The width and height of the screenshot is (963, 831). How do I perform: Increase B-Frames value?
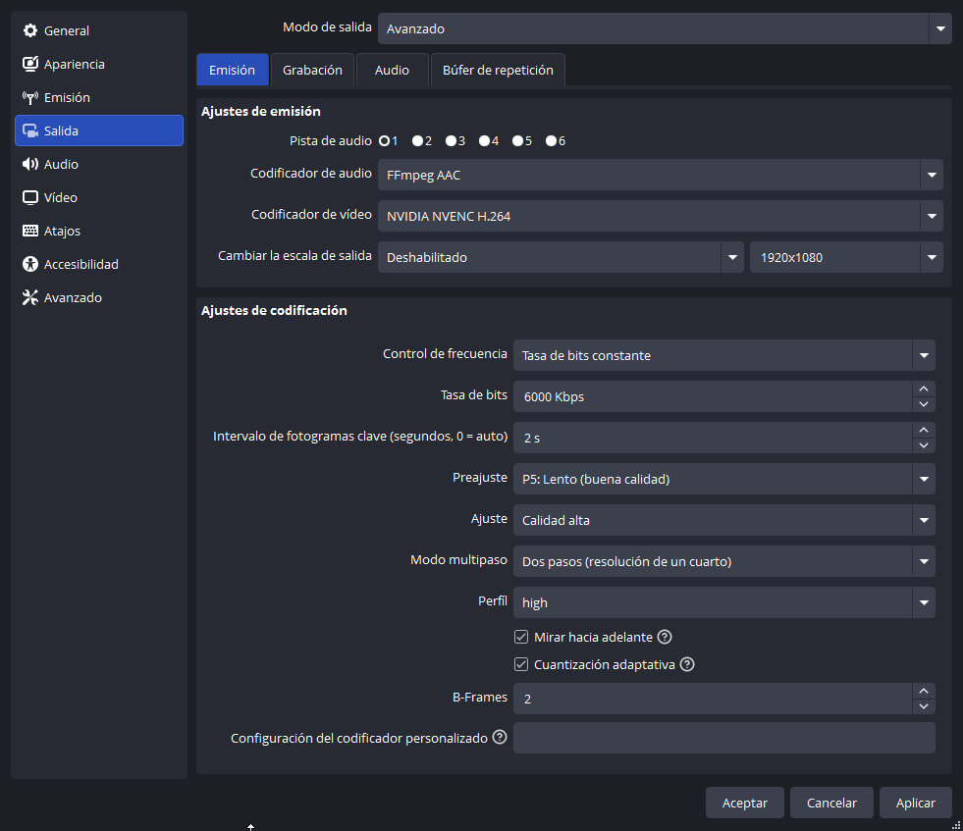click(x=924, y=691)
